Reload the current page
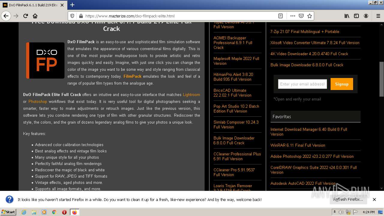Viewport: 384px width, 216px height. (x=25, y=16)
